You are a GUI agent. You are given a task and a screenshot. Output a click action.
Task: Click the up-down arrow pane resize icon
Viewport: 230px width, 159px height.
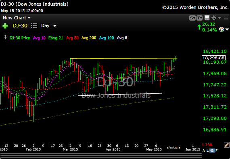[5, 37]
